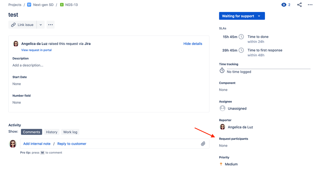
Task: Show the Comments activity tab
Action: (31, 132)
